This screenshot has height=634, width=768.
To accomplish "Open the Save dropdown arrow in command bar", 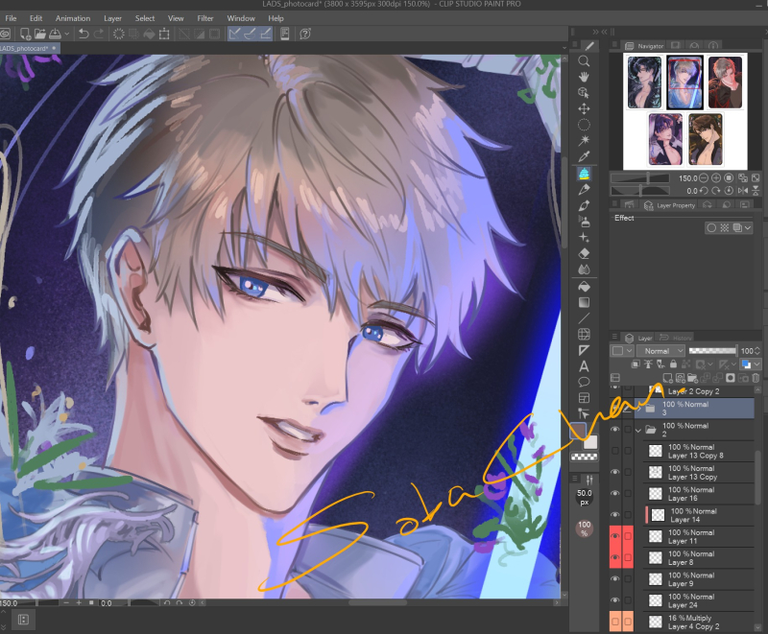I will click(x=67, y=34).
